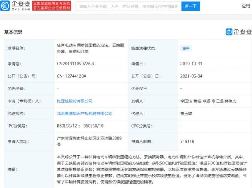This screenshot has width=252, height=188.
Task: Click the 审中 legal status tag
Action: point(186,48)
